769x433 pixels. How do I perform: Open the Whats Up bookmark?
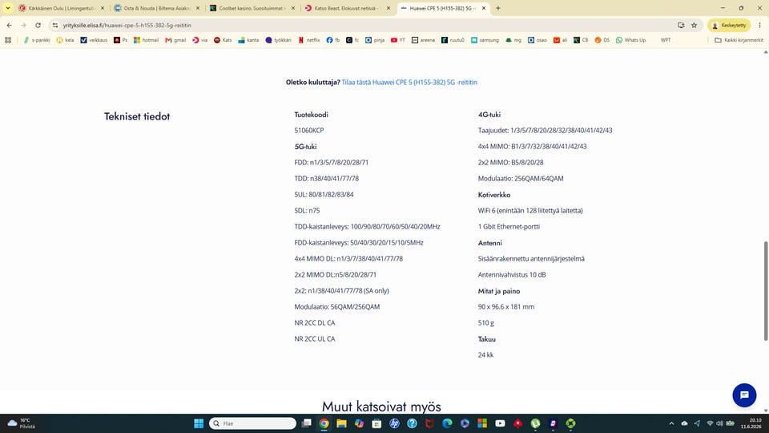(x=630, y=40)
